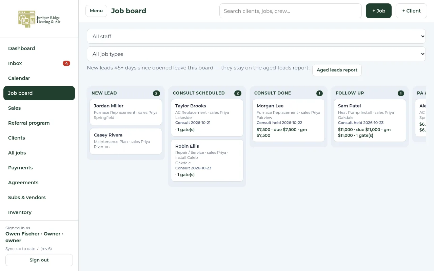The height and width of the screenshot is (271, 434).
Task: Open Referral program page
Action: (39, 123)
